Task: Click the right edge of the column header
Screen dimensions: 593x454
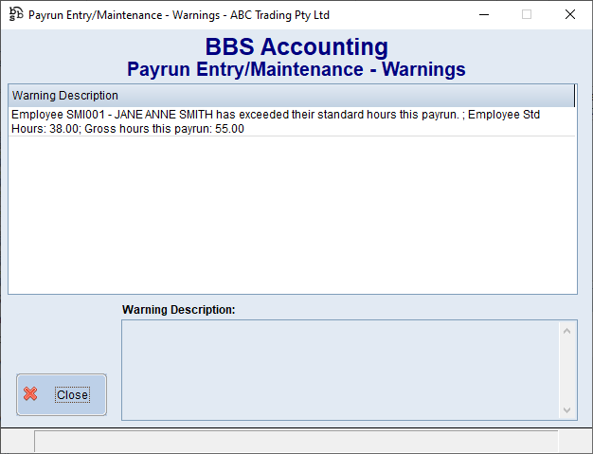Action: click(574, 96)
